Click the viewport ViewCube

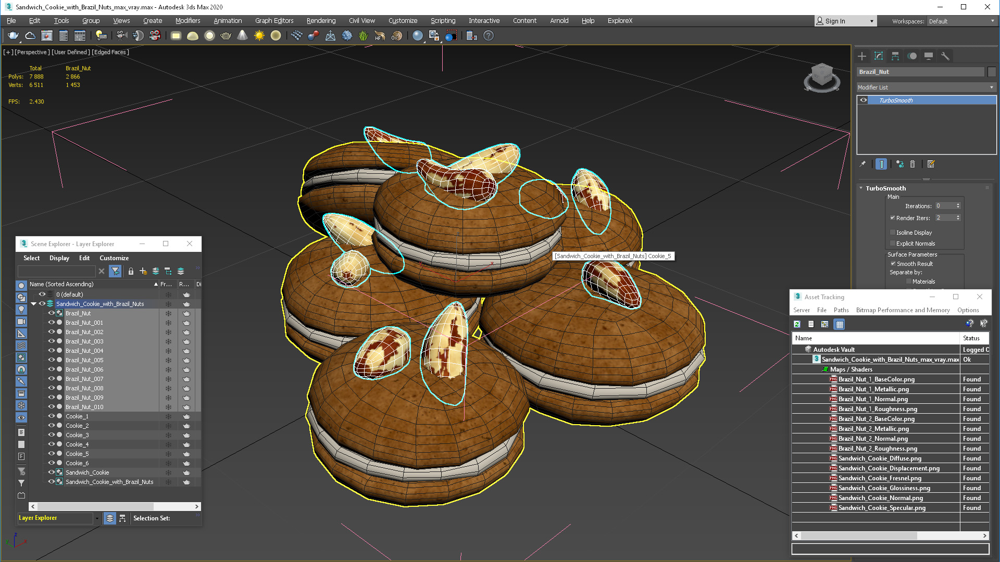click(x=822, y=77)
